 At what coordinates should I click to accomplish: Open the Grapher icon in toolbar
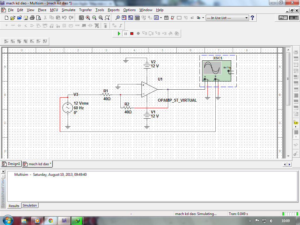coord(156,18)
